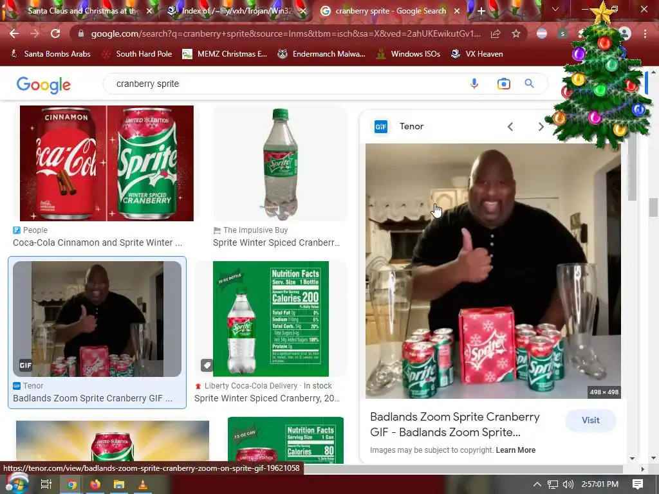This screenshot has height=494, width=659.
Task: Click the People source label
Action: (35, 230)
